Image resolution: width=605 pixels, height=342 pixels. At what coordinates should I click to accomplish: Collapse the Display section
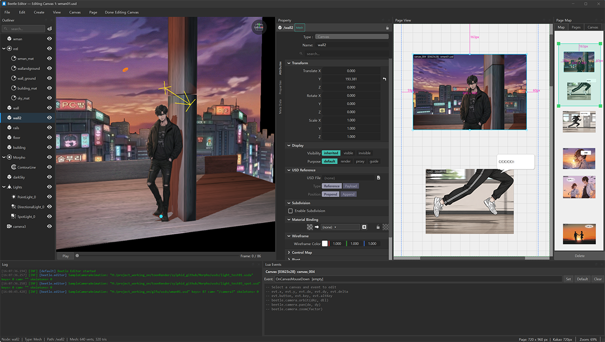(289, 146)
